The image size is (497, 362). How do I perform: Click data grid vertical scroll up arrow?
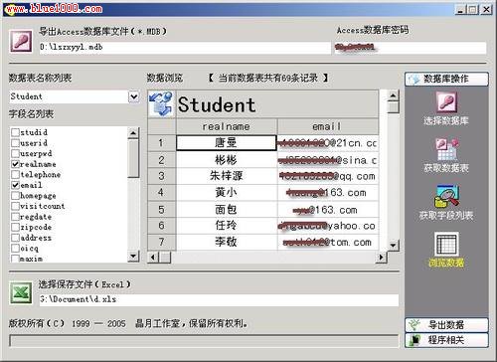click(x=393, y=95)
